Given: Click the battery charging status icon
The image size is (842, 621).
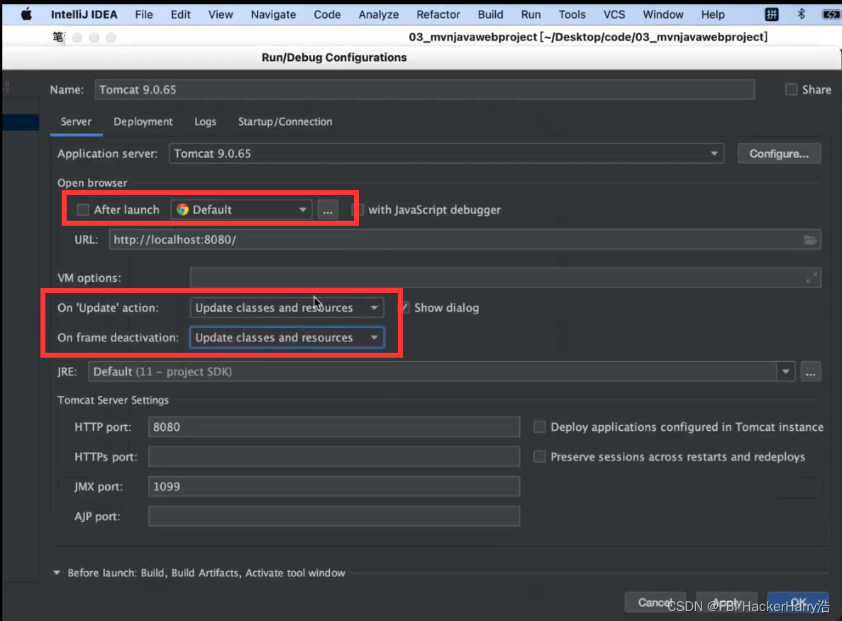Looking at the screenshot, I should 831,14.
